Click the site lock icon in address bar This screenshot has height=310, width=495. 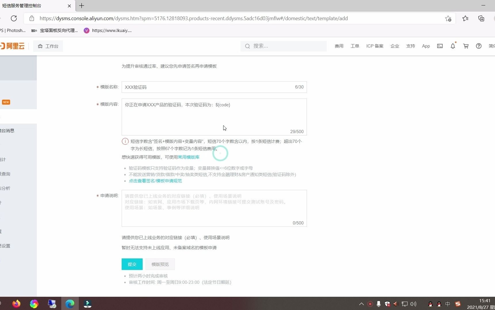click(x=32, y=18)
